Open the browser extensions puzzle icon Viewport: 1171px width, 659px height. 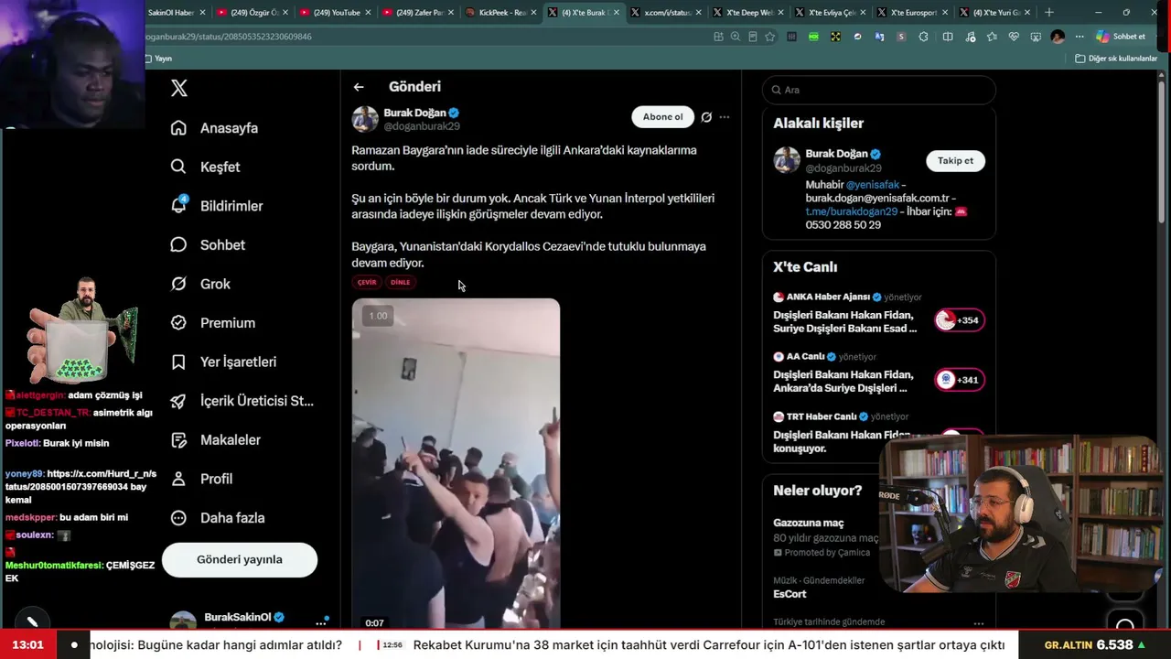point(923,37)
